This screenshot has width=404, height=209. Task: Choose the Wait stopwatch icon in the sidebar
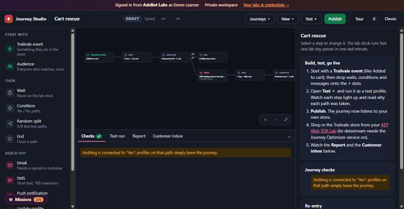click(10, 93)
